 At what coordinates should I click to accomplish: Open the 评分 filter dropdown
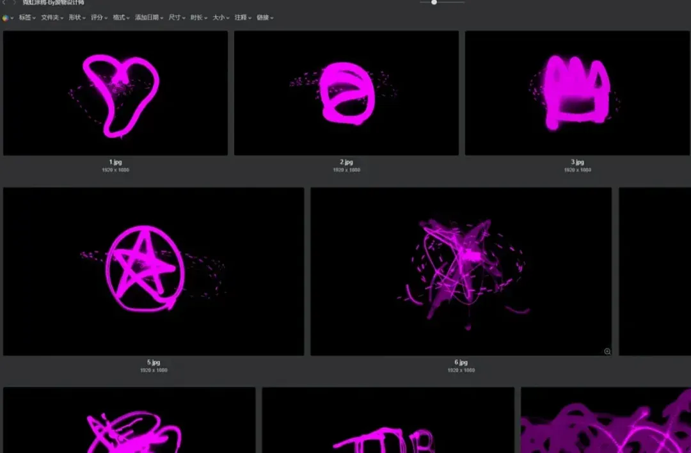99,18
